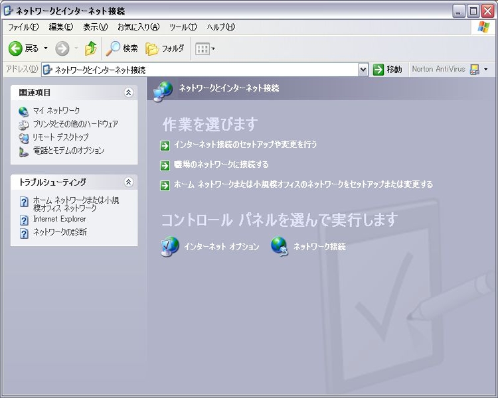This screenshot has width=498, height=398.
Task: Open the Internet Explorer troubleshooter link
Action: click(59, 220)
